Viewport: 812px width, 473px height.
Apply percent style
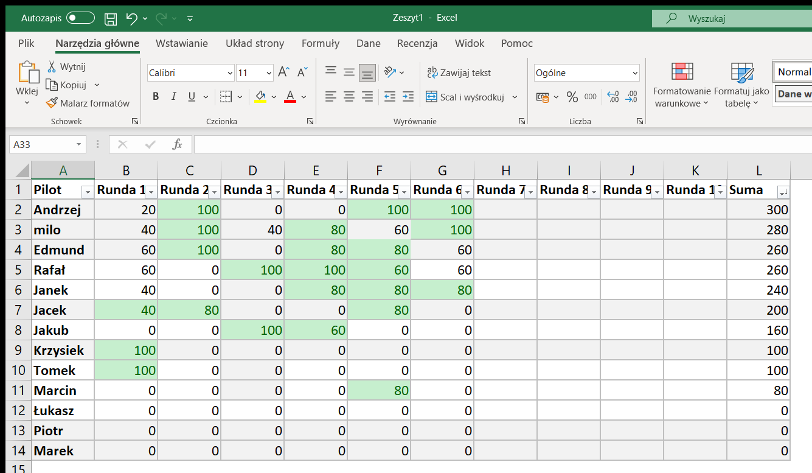click(x=572, y=96)
